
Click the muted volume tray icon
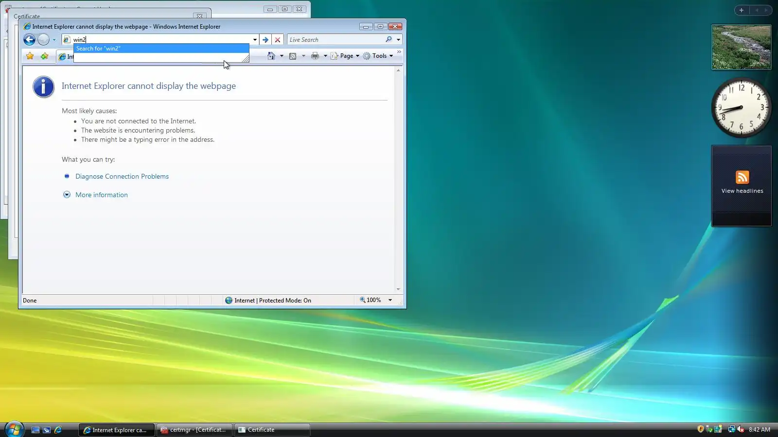click(741, 429)
